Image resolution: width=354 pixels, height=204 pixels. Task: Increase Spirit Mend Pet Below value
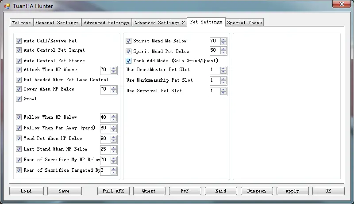coord(223,49)
